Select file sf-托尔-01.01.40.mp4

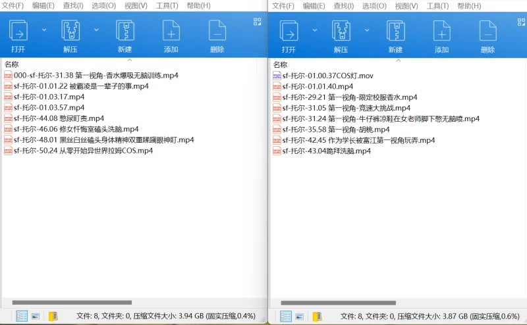point(313,87)
